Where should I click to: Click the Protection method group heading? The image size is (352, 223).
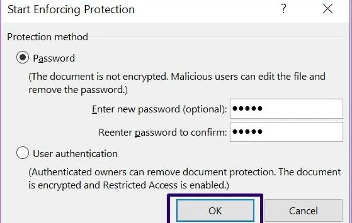coord(48,37)
